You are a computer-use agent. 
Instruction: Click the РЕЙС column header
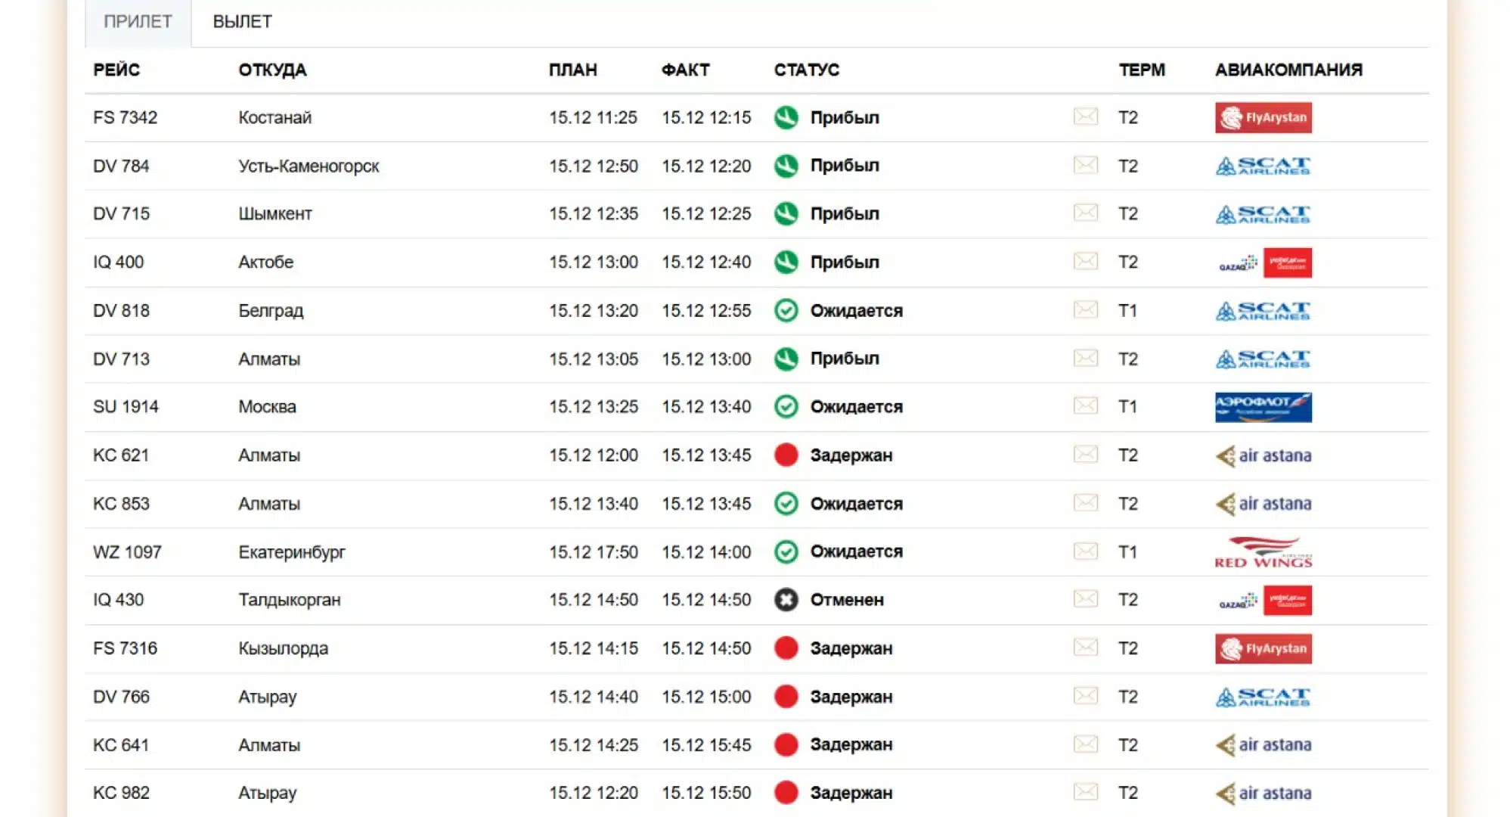(x=116, y=70)
